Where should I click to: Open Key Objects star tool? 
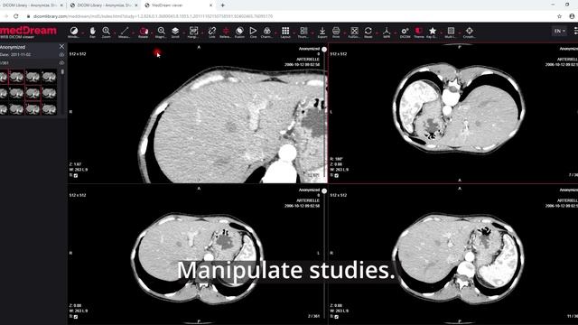(x=433, y=32)
